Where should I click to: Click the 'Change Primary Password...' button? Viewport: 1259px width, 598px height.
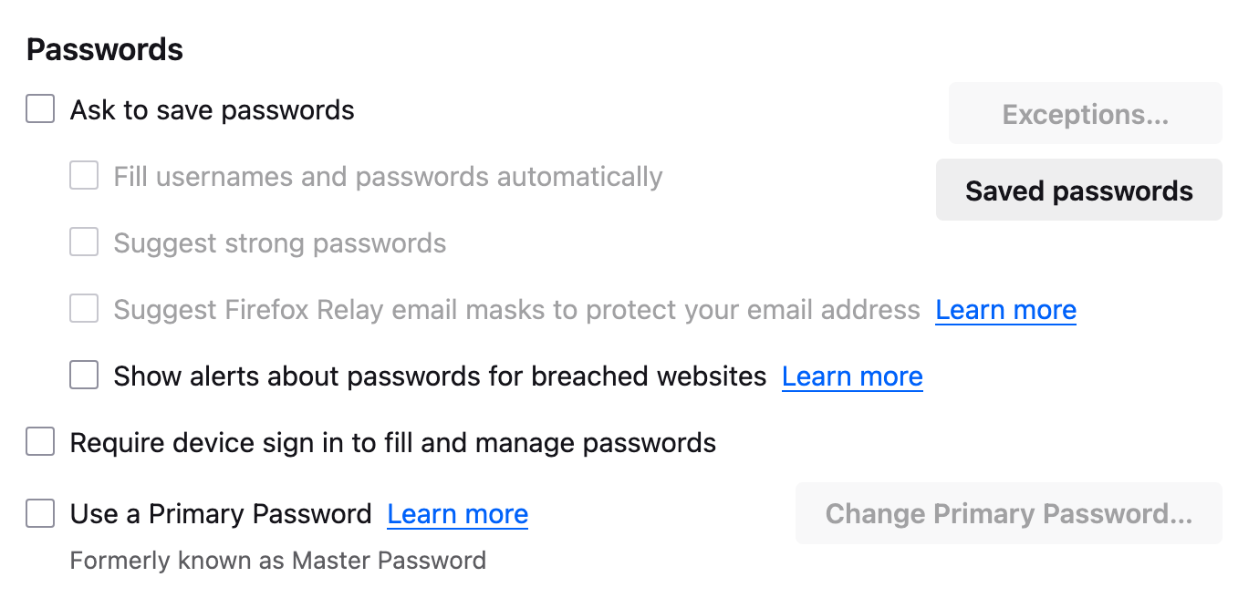pyautogui.click(x=1008, y=513)
